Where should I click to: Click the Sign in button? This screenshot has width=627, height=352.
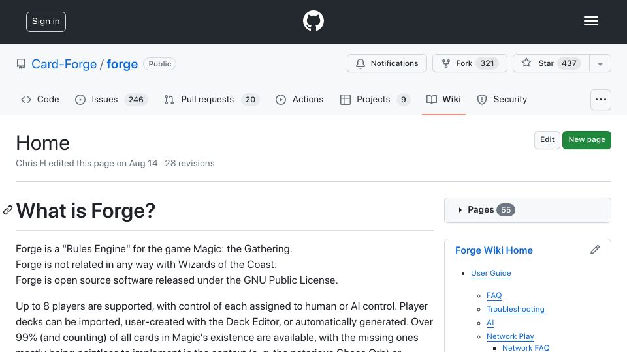(46, 22)
